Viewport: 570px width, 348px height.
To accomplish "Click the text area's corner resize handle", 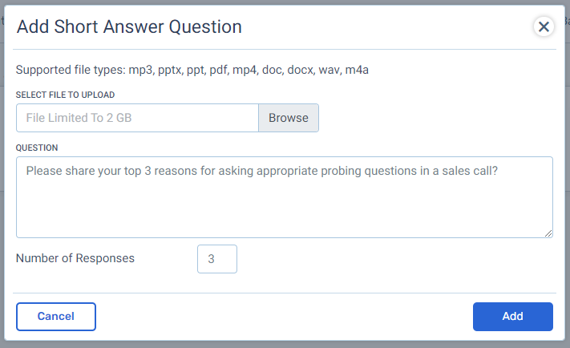I will [x=548, y=233].
